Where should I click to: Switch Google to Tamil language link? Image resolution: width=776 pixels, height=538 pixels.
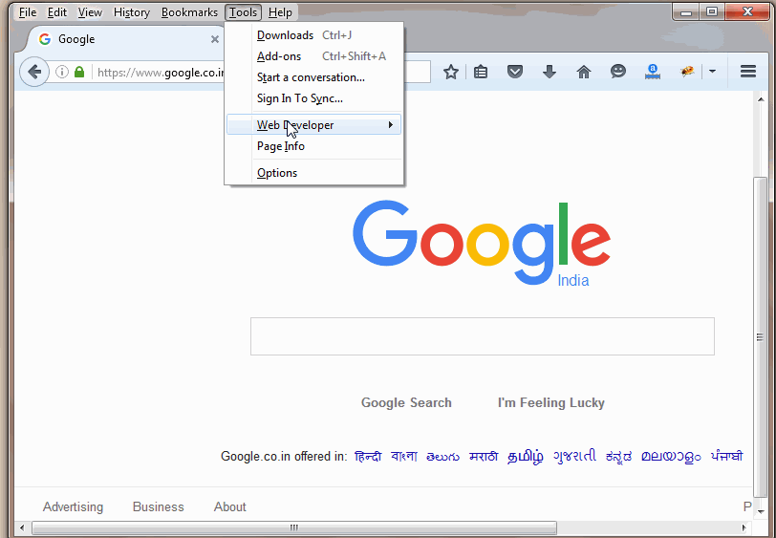coord(526,457)
